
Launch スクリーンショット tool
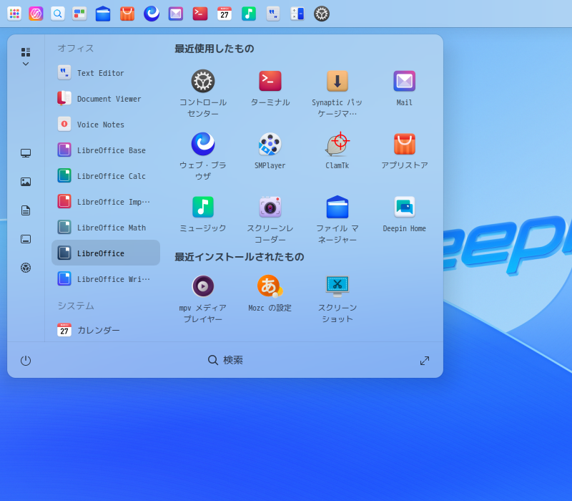click(x=337, y=286)
